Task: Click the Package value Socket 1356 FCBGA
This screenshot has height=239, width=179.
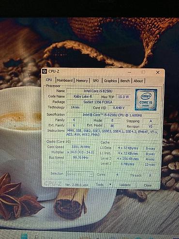Action: 98,102
